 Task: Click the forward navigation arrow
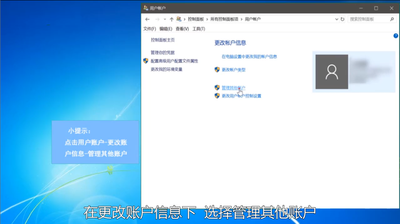point(157,19)
